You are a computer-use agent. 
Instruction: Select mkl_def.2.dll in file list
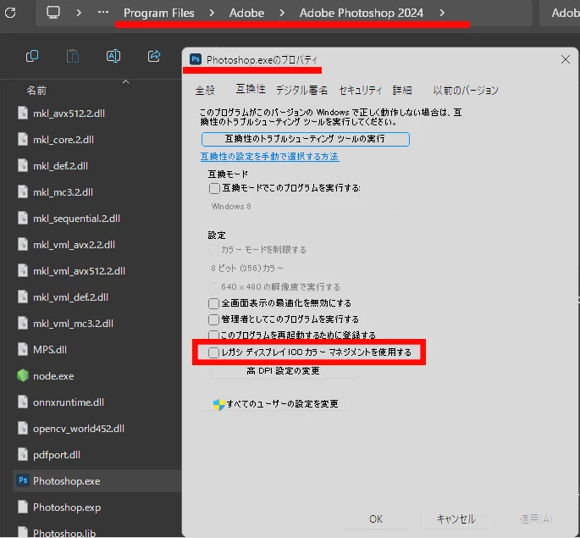tap(60, 166)
